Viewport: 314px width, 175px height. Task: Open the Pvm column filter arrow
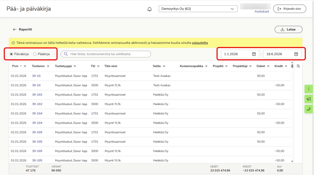tap(25, 66)
